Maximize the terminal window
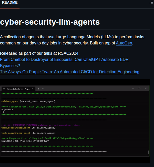 139,88
